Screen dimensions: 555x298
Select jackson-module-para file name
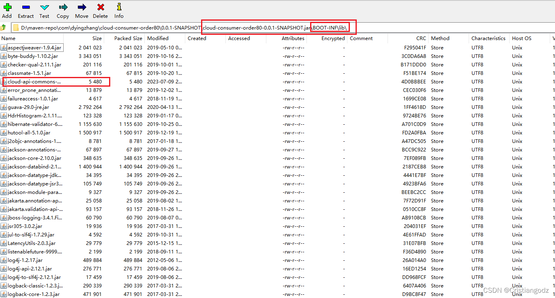point(35,192)
